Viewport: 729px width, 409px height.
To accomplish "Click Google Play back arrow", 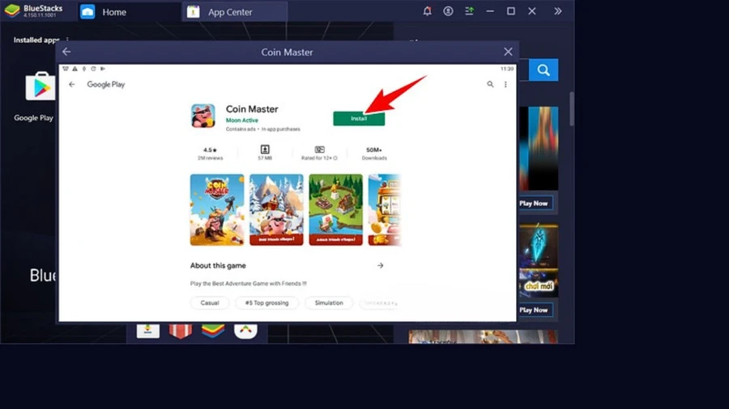I will (71, 84).
